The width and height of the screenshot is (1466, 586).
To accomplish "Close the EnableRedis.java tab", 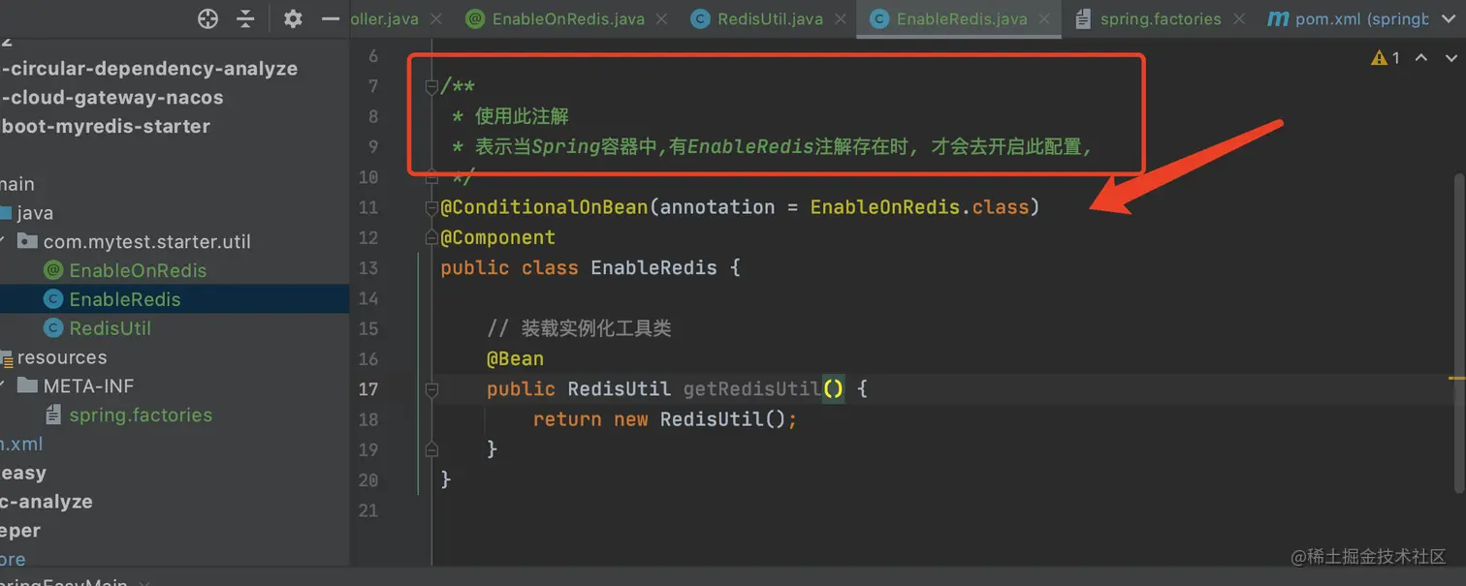I will (x=1043, y=18).
